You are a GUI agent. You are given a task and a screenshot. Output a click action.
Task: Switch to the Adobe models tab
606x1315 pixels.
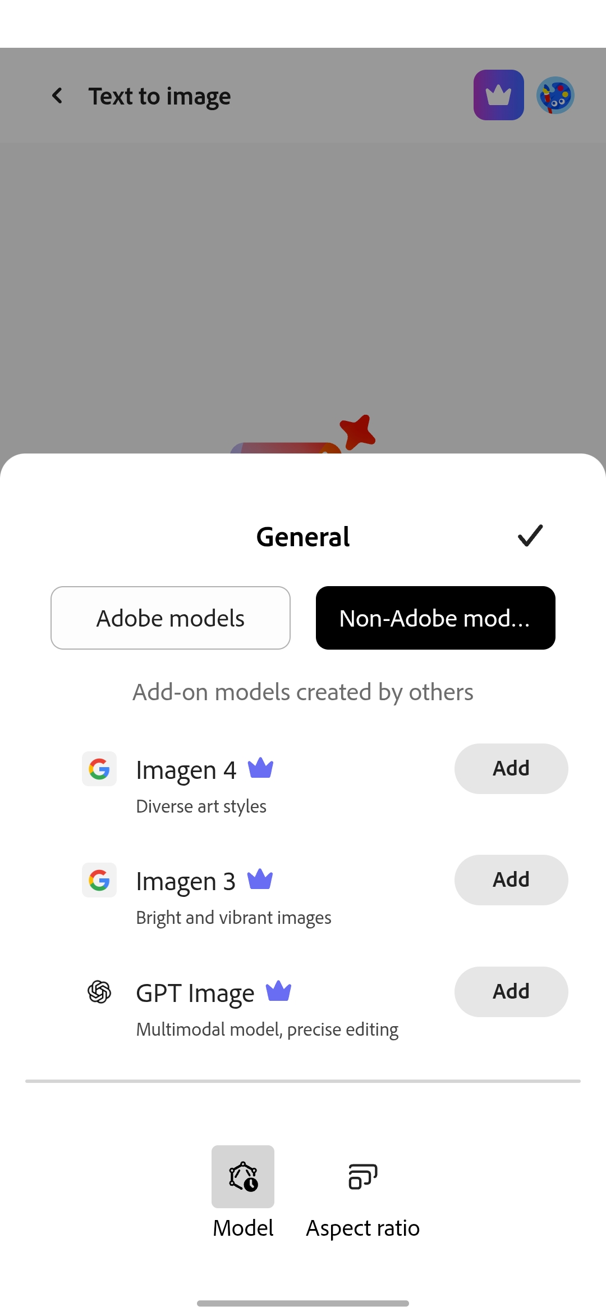pos(171,618)
